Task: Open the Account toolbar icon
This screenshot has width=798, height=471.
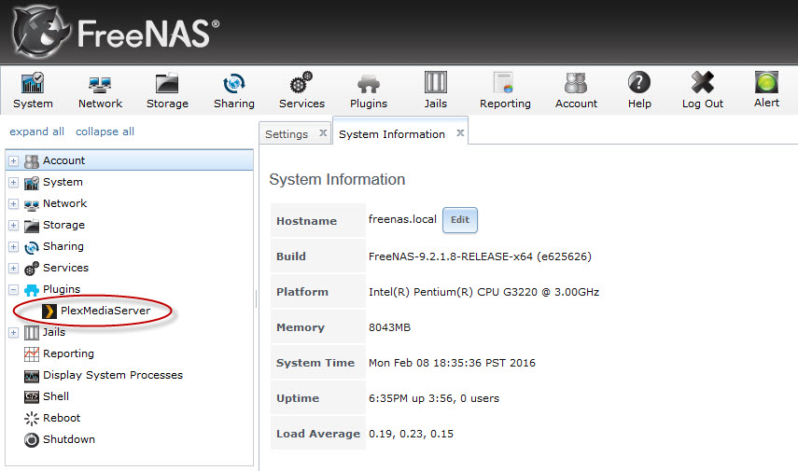Action: tap(576, 82)
